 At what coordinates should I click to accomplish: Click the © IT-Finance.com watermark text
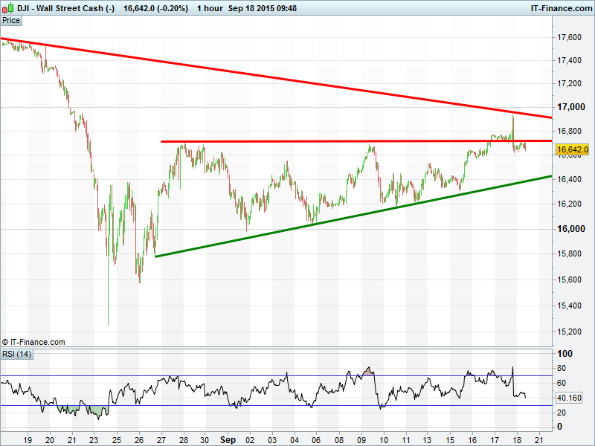(33, 342)
